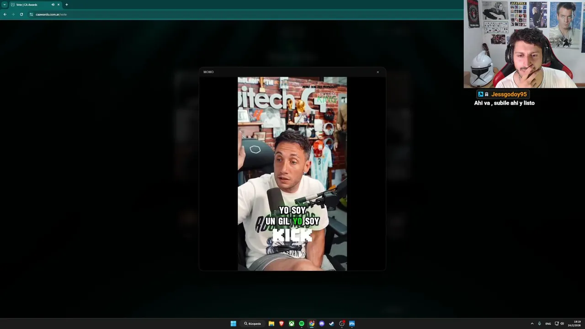
Task: Open Spotify from the taskbar
Action: 302,324
